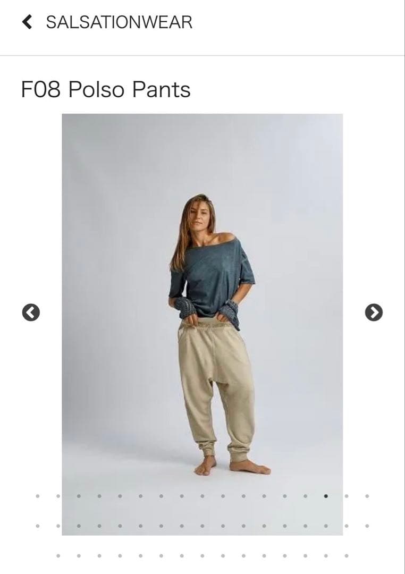
Task: Show the previous product photo arrow
Action: click(x=31, y=313)
